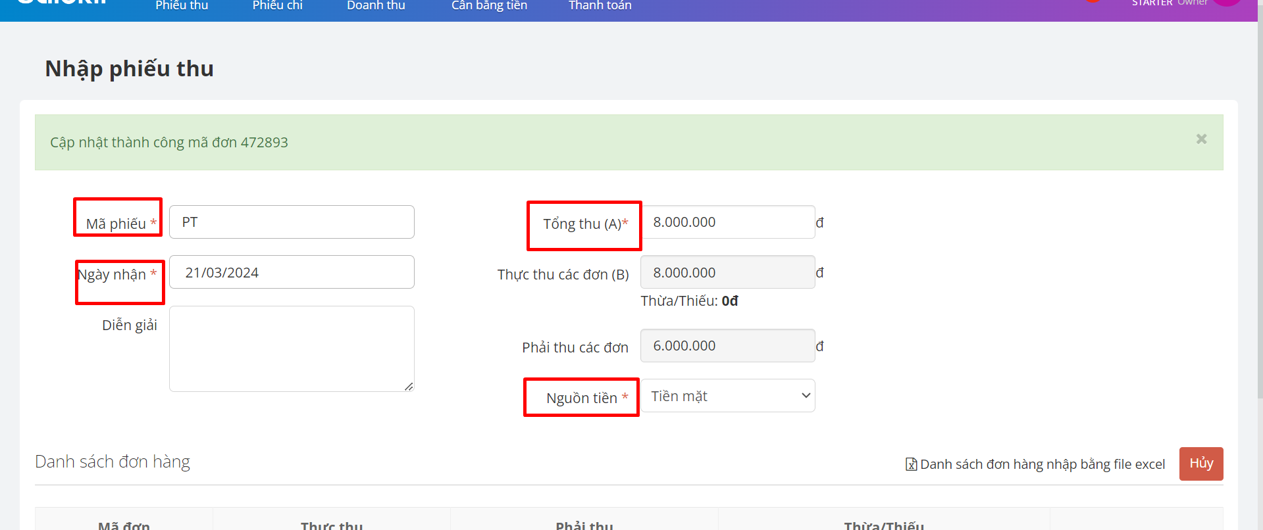
Task: Click the Excel file icon beside import link
Action: [x=911, y=464]
